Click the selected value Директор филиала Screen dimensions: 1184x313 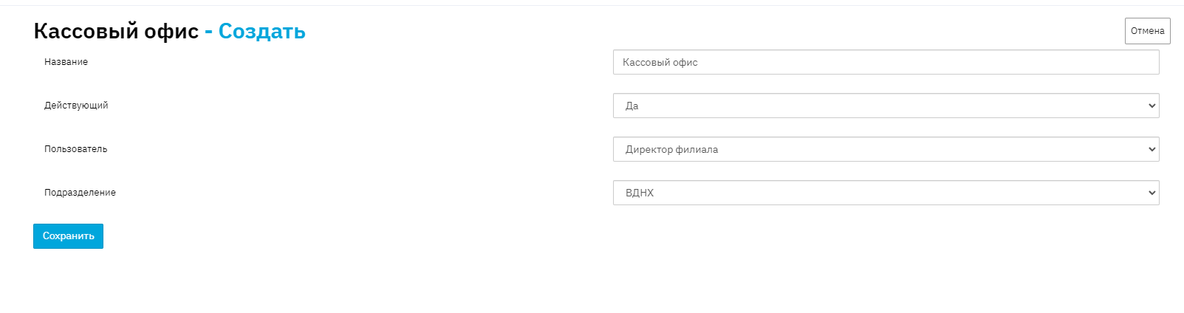click(x=671, y=150)
